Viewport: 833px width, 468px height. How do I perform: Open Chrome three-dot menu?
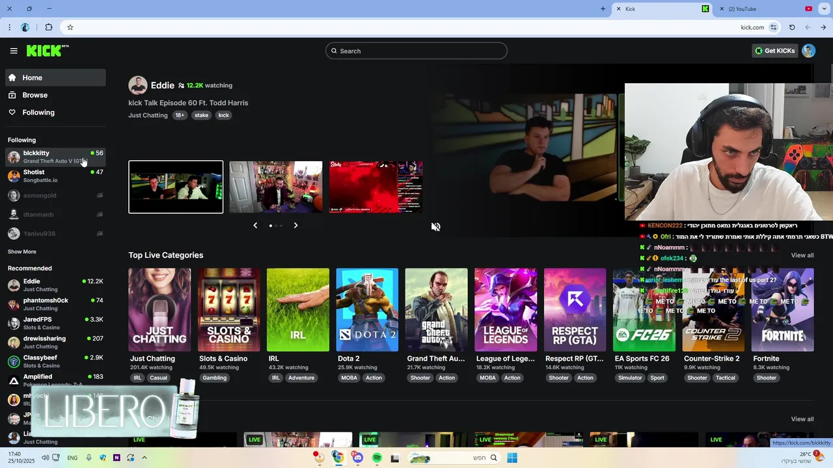(9, 27)
